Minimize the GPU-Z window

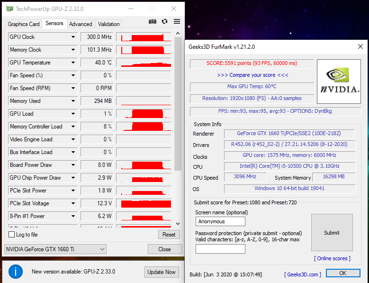(131, 9)
